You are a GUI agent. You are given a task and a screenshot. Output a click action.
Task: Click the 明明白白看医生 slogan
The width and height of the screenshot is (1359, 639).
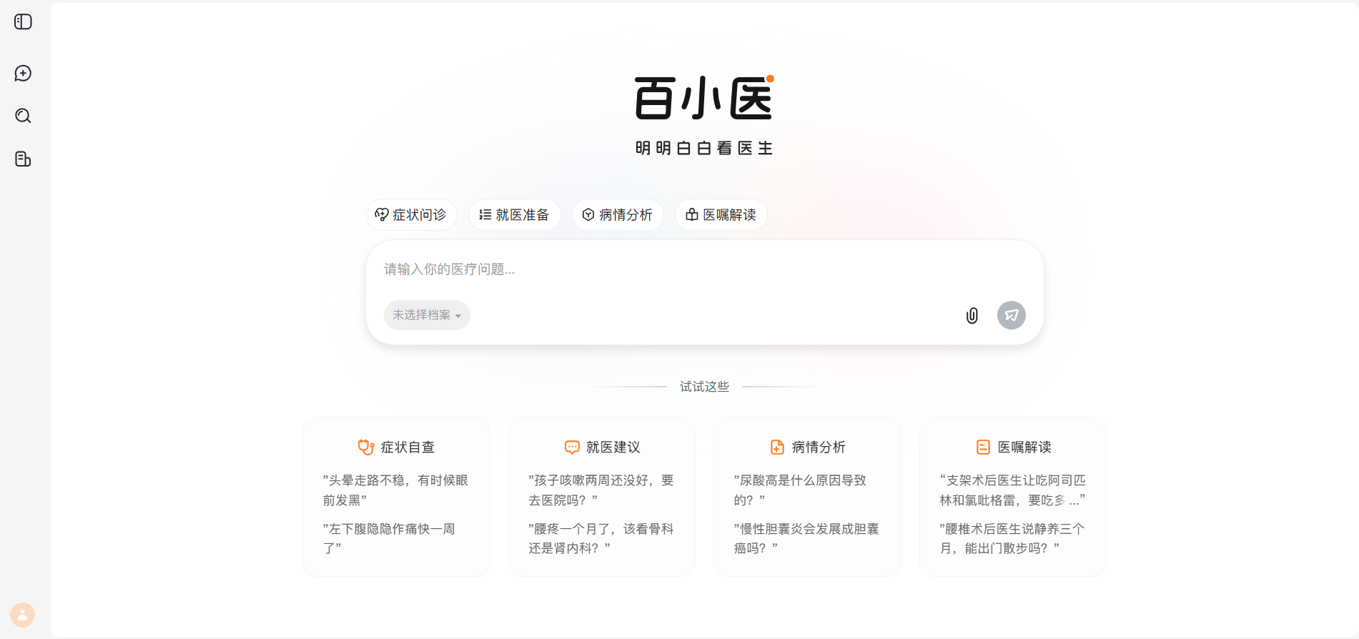click(x=704, y=148)
